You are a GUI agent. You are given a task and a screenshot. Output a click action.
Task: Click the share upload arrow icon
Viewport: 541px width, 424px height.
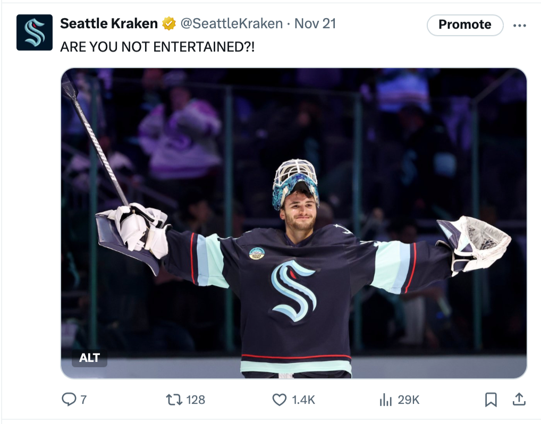(x=519, y=399)
